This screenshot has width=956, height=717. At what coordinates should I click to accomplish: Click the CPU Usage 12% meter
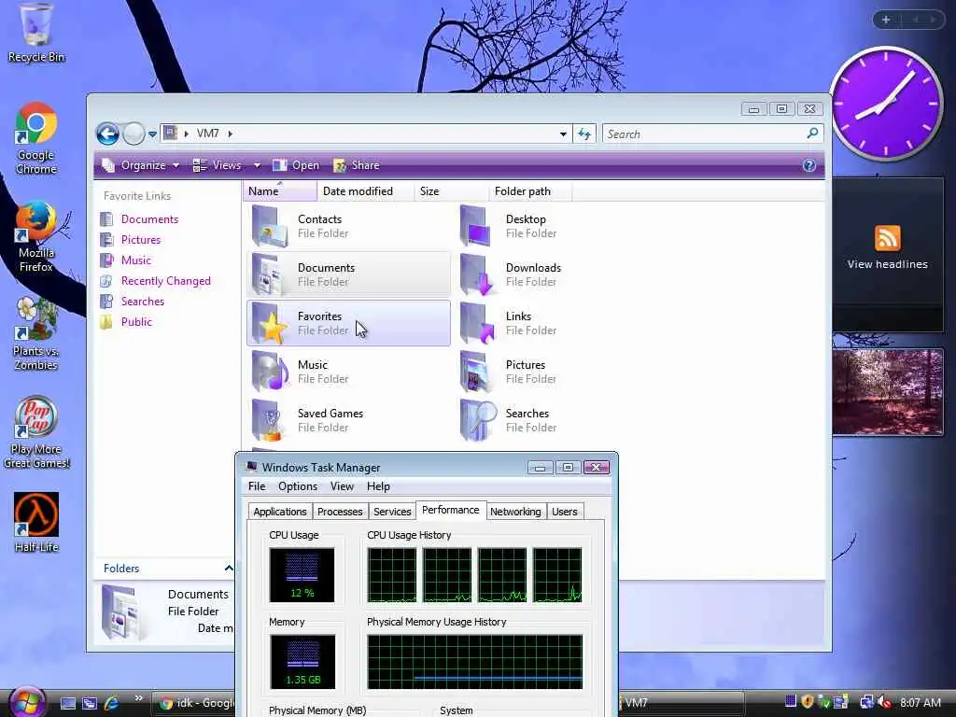(302, 574)
